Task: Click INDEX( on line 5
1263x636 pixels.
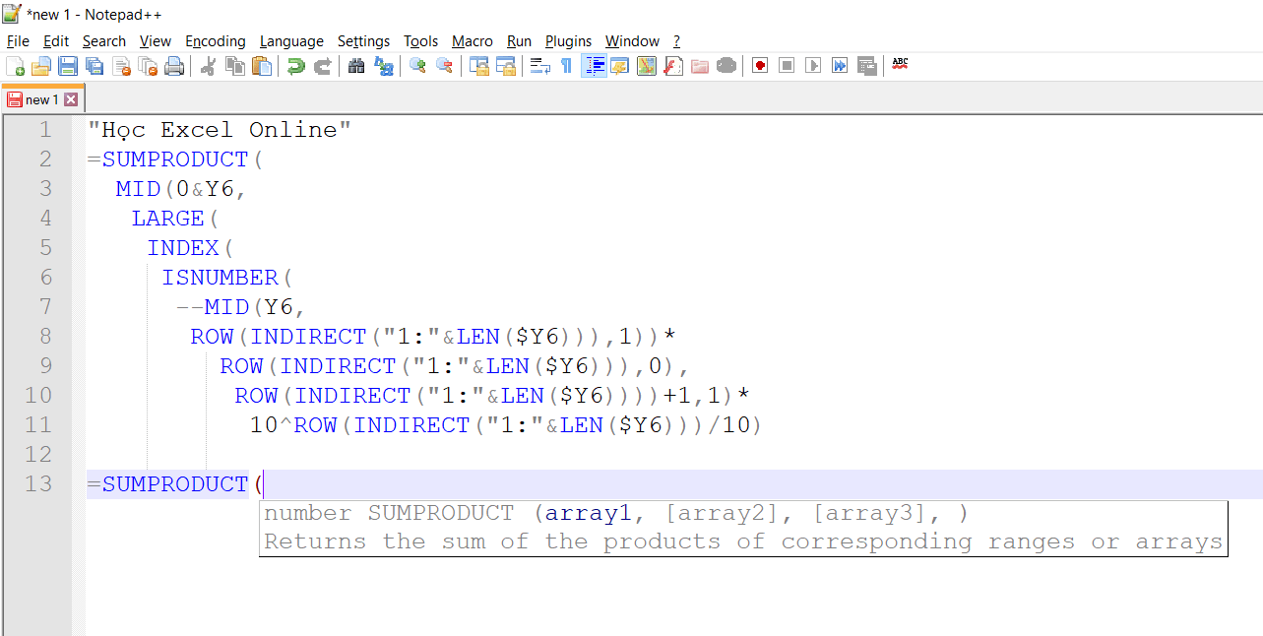Action: point(190,247)
